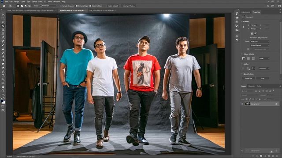The width and height of the screenshot is (282, 158).
Task: Select the Gradient tool
Action: click(x=3, y=60)
